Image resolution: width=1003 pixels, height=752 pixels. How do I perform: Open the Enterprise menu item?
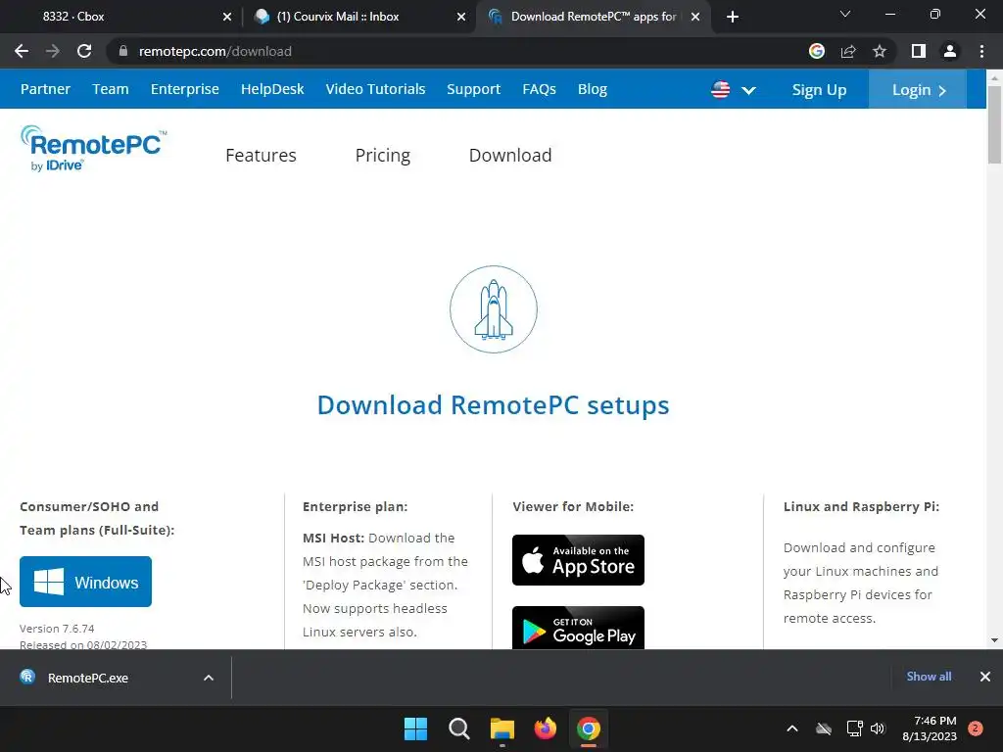(185, 89)
